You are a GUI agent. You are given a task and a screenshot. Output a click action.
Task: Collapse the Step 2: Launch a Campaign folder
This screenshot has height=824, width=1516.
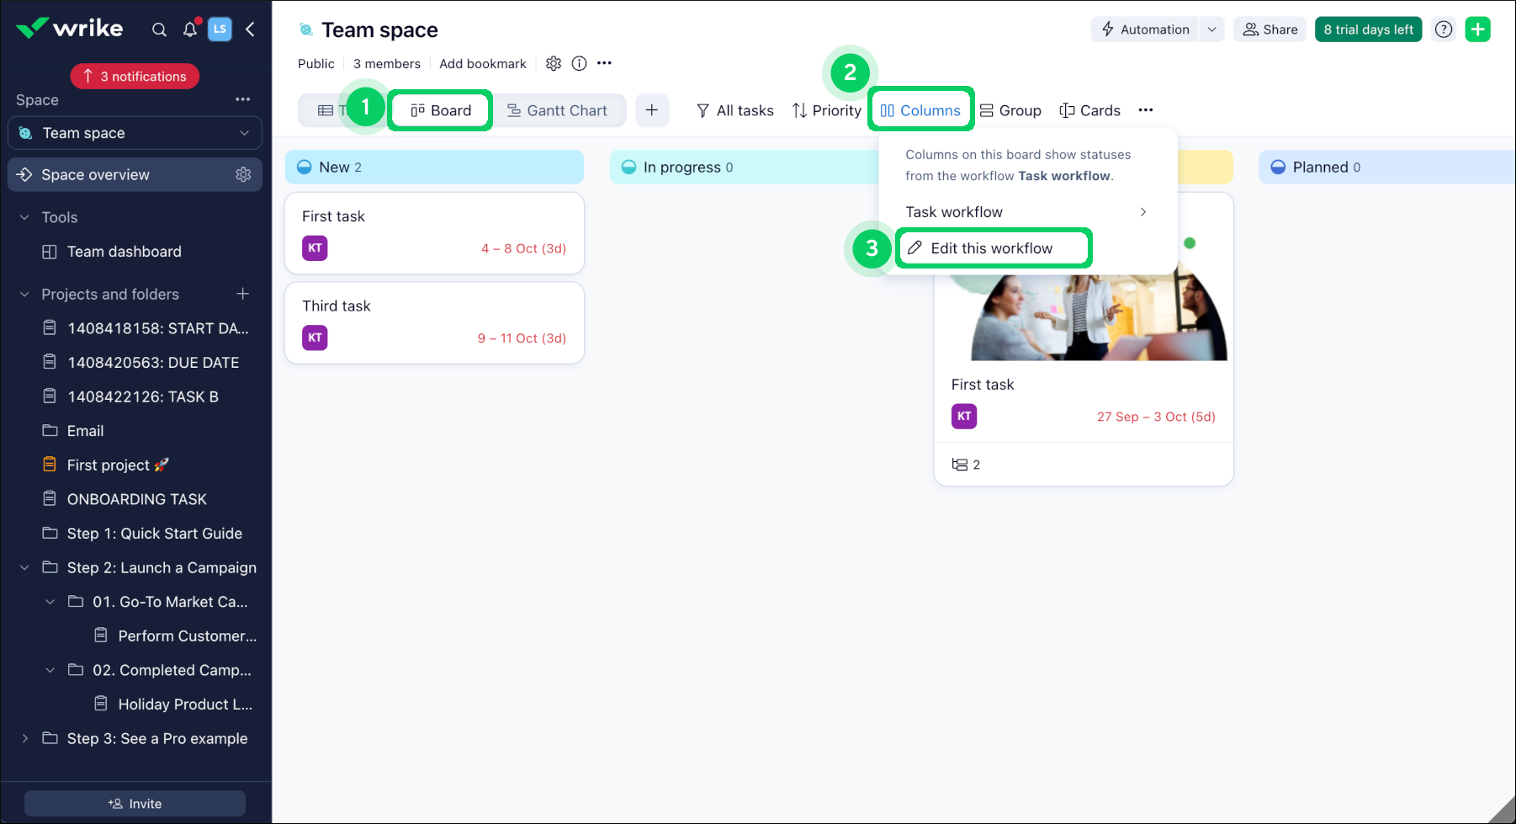point(24,567)
